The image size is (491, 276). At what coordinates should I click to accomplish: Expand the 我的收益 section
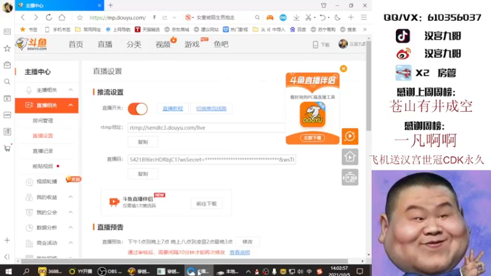tap(71, 197)
